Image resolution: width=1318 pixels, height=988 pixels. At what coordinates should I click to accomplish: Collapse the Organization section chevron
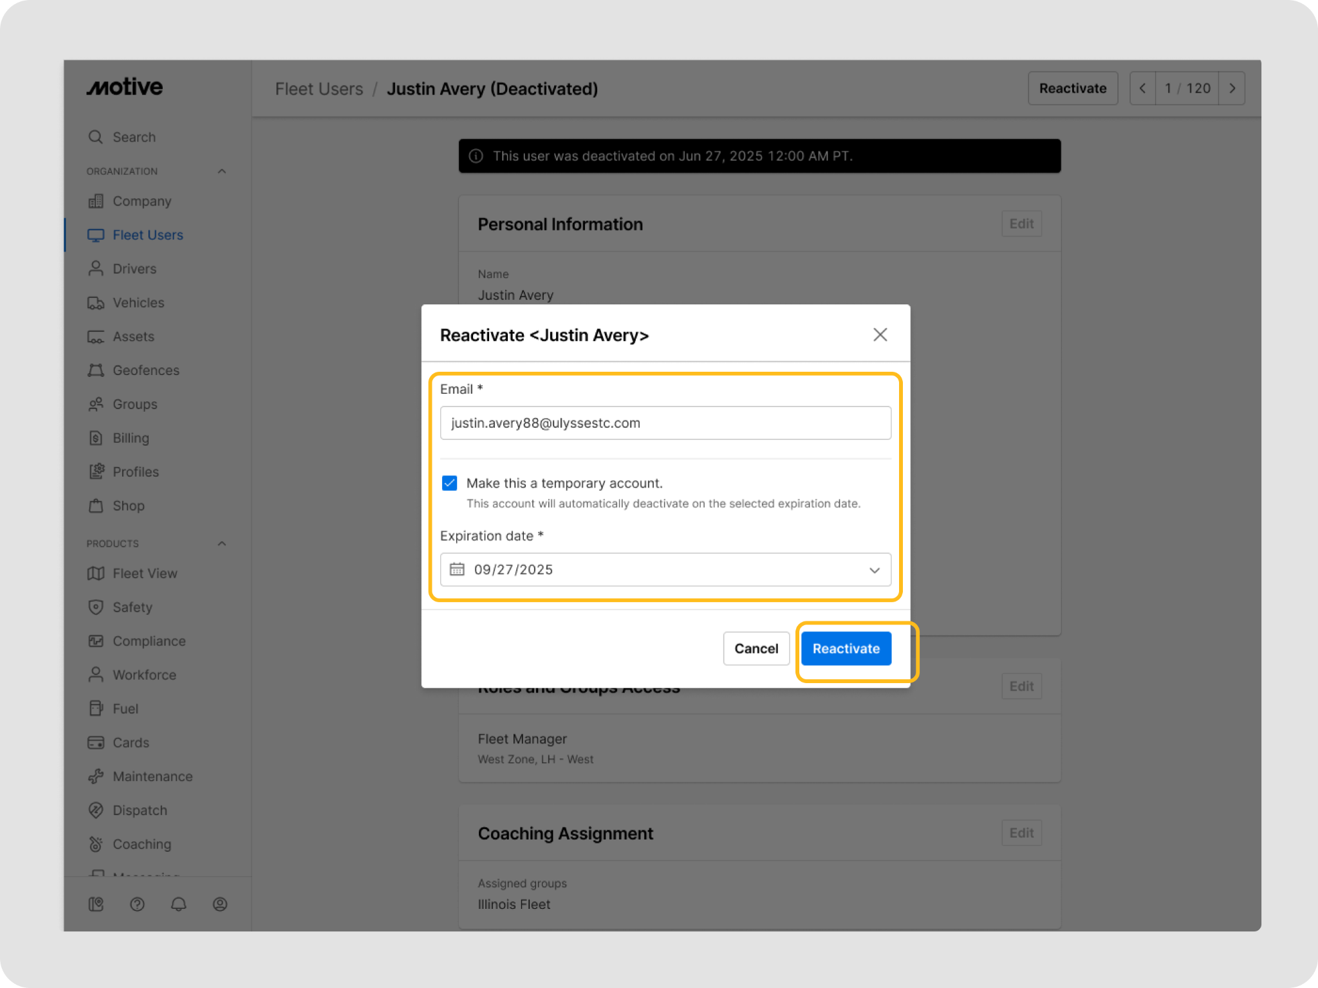[x=222, y=171]
